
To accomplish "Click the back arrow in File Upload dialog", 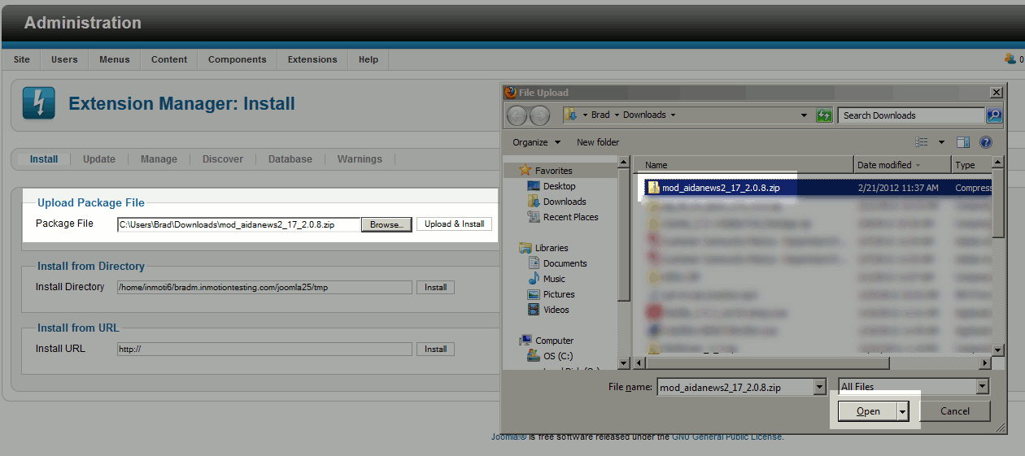I will tap(517, 115).
